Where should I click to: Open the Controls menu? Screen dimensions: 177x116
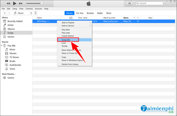(29, 9)
